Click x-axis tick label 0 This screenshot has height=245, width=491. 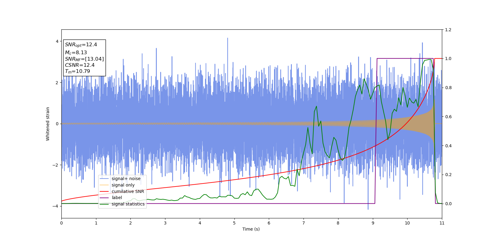[61, 223]
